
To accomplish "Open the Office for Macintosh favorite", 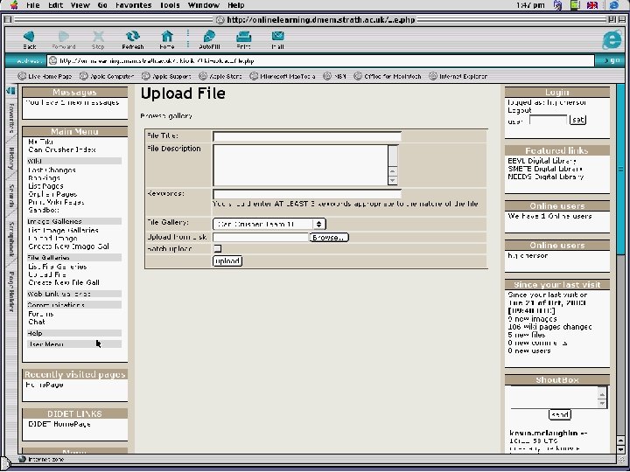I will tap(388, 76).
